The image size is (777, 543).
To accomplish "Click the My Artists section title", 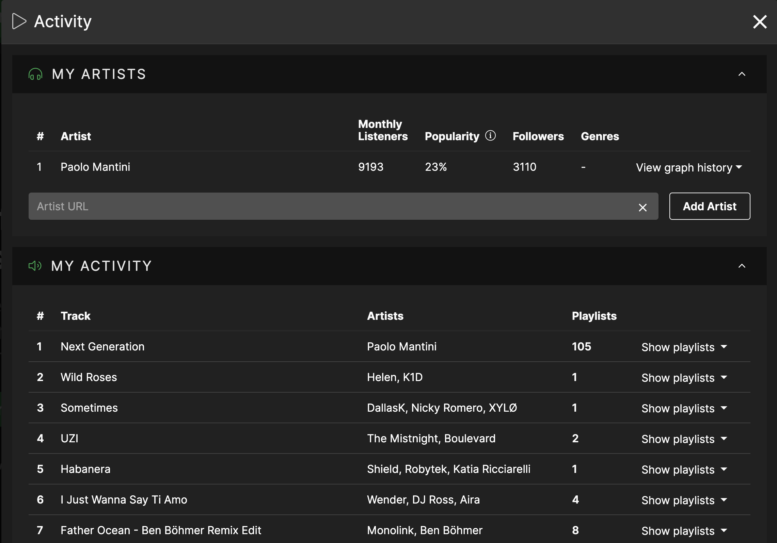I will (x=99, y=74).
